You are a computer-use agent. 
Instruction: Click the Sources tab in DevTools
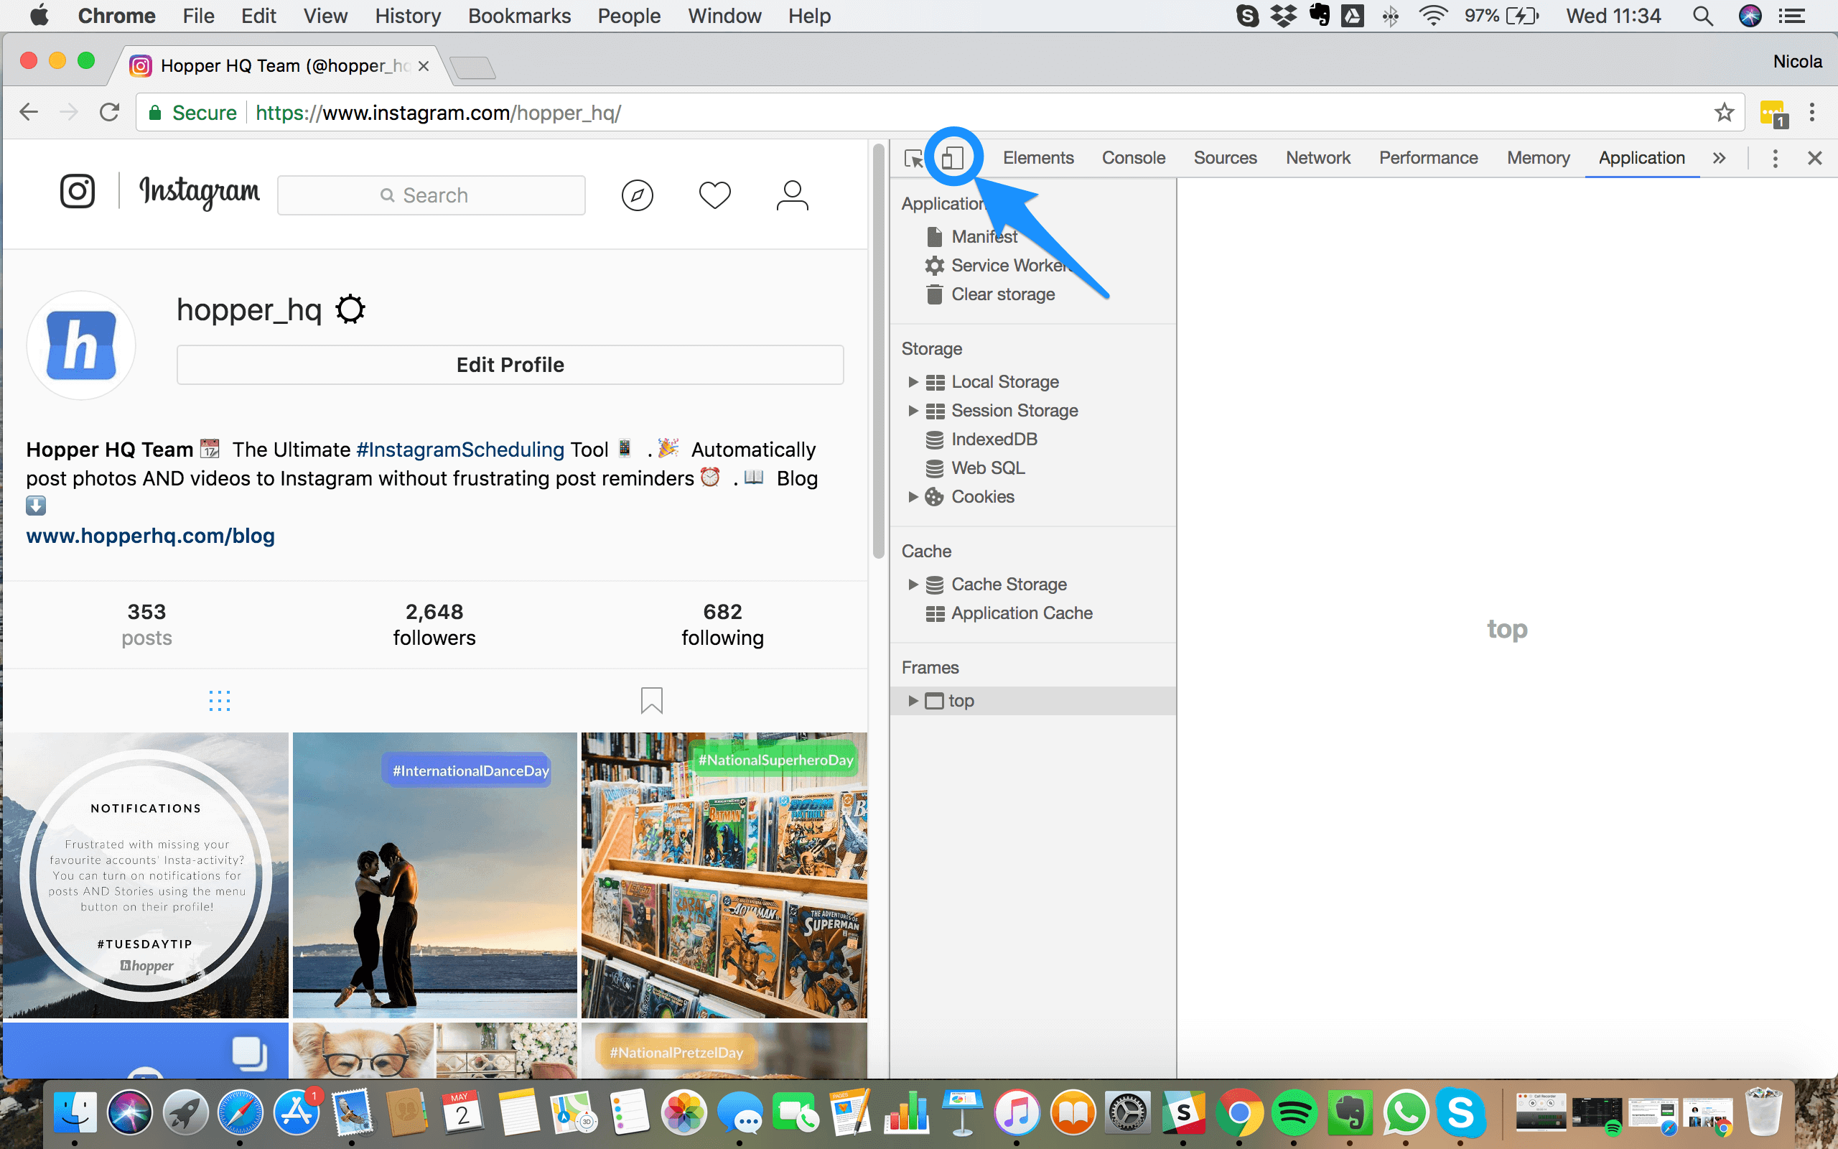coord(1224,157)
